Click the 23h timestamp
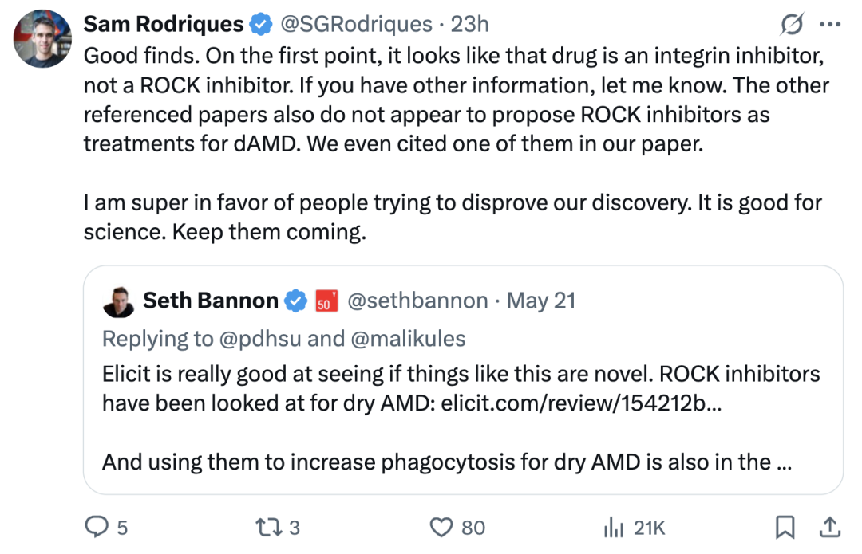The width and height of the screenshot is (862, 554). (469, 25)
